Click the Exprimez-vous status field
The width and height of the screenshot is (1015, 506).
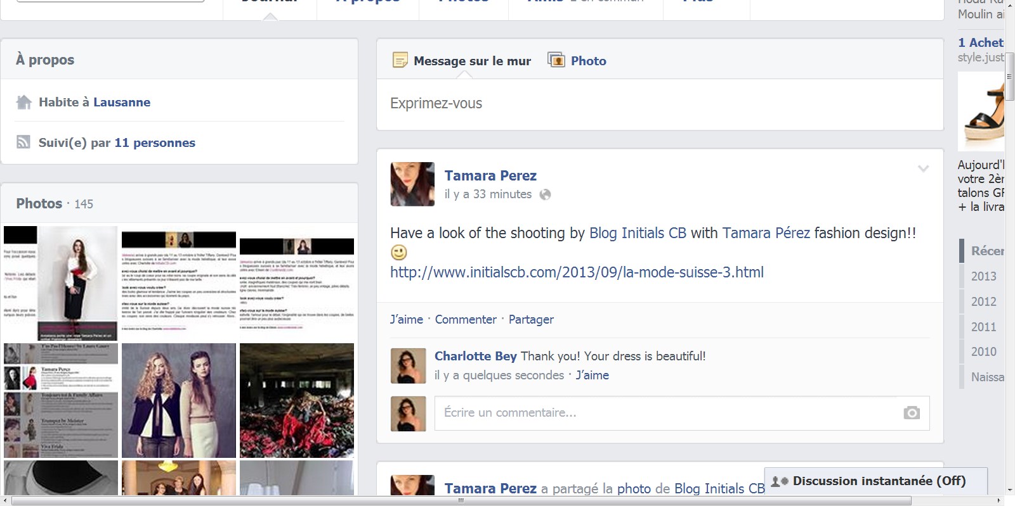pos(660,104)
